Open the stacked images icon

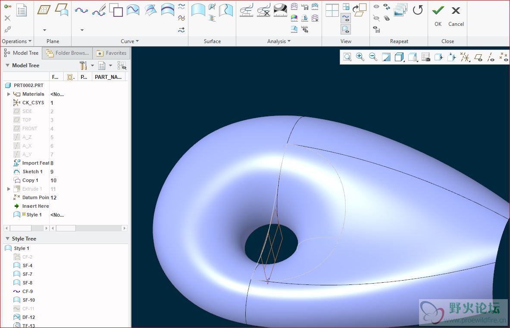[400, 10]
